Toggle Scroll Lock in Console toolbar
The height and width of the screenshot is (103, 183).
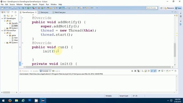[x=146, y=71]
